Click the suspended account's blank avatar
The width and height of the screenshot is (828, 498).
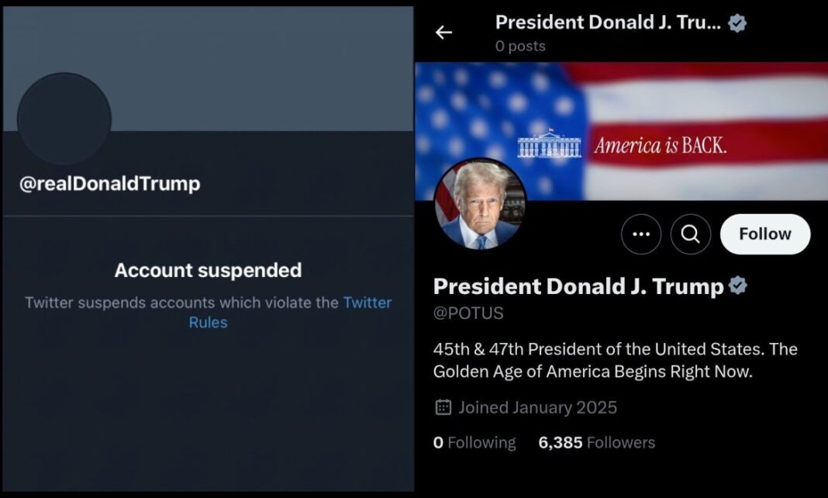click(64, 119)
